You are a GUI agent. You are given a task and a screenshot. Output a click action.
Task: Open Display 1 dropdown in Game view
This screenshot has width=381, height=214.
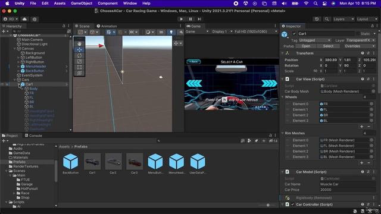point(222,32)
